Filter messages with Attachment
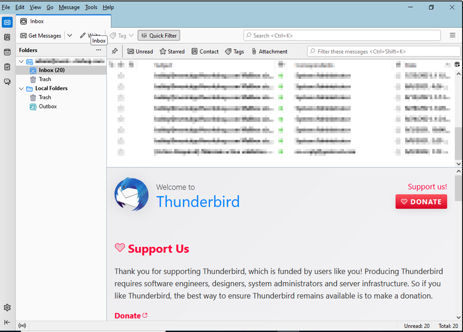This screenshot has height=332, width=463. coord(270,51)
